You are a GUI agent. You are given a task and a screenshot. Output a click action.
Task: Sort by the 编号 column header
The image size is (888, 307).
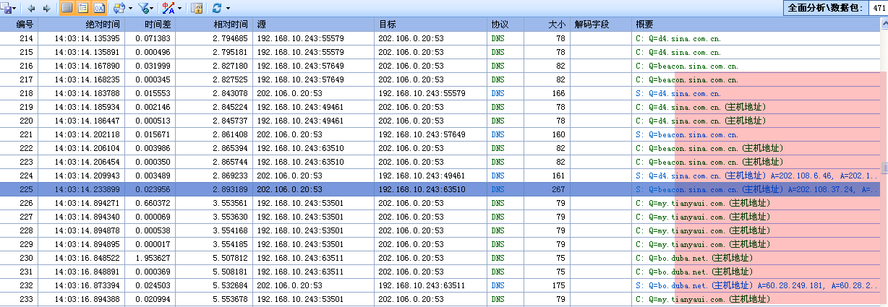(x=20, y=24)
